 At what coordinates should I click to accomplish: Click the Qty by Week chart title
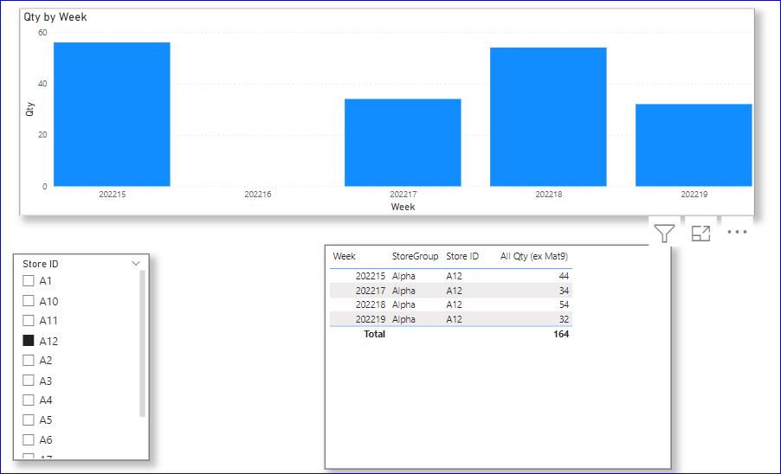(55, 17)
